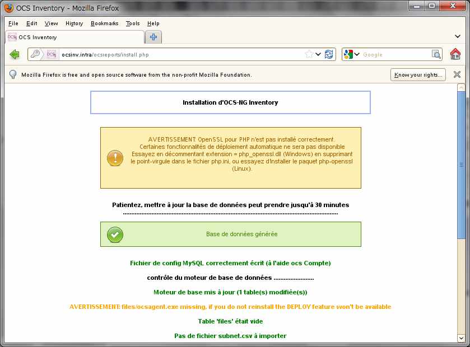Click the OCS favicon in address bar

click(51, 54)
